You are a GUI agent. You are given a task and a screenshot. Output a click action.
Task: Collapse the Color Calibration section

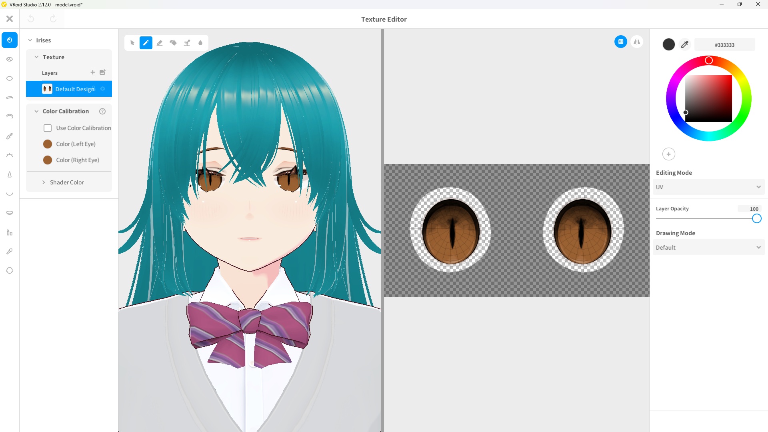point(36,111)
